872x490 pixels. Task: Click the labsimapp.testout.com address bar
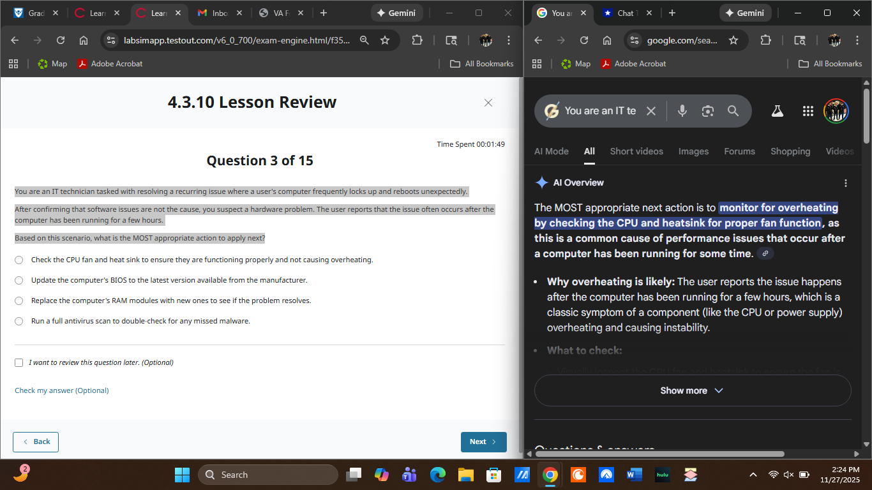tap(237, 40)
